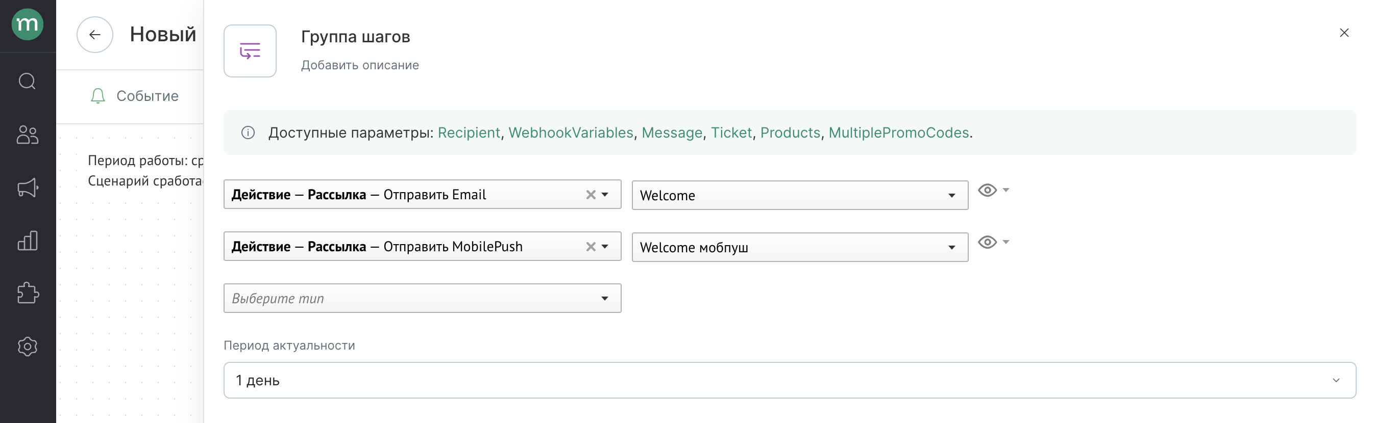The image size is (1374, 423).
Task: Clear the Отправить MobilePush action
Action: pos(591,247)
